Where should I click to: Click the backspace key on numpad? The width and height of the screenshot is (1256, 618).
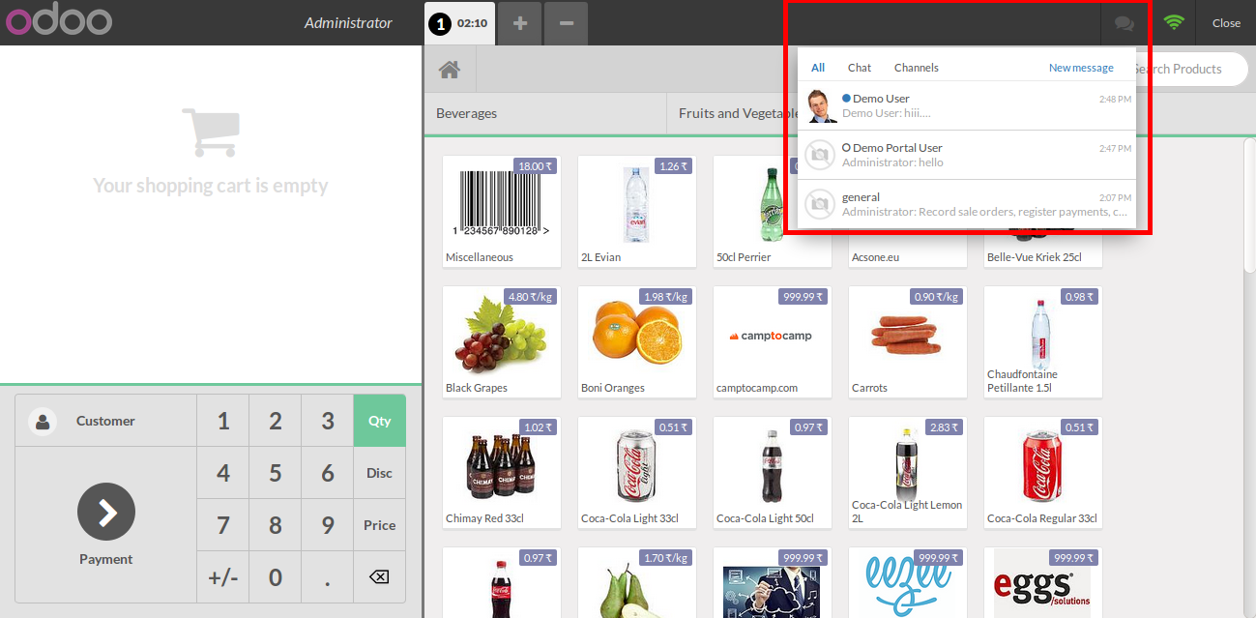coord(379,577)
